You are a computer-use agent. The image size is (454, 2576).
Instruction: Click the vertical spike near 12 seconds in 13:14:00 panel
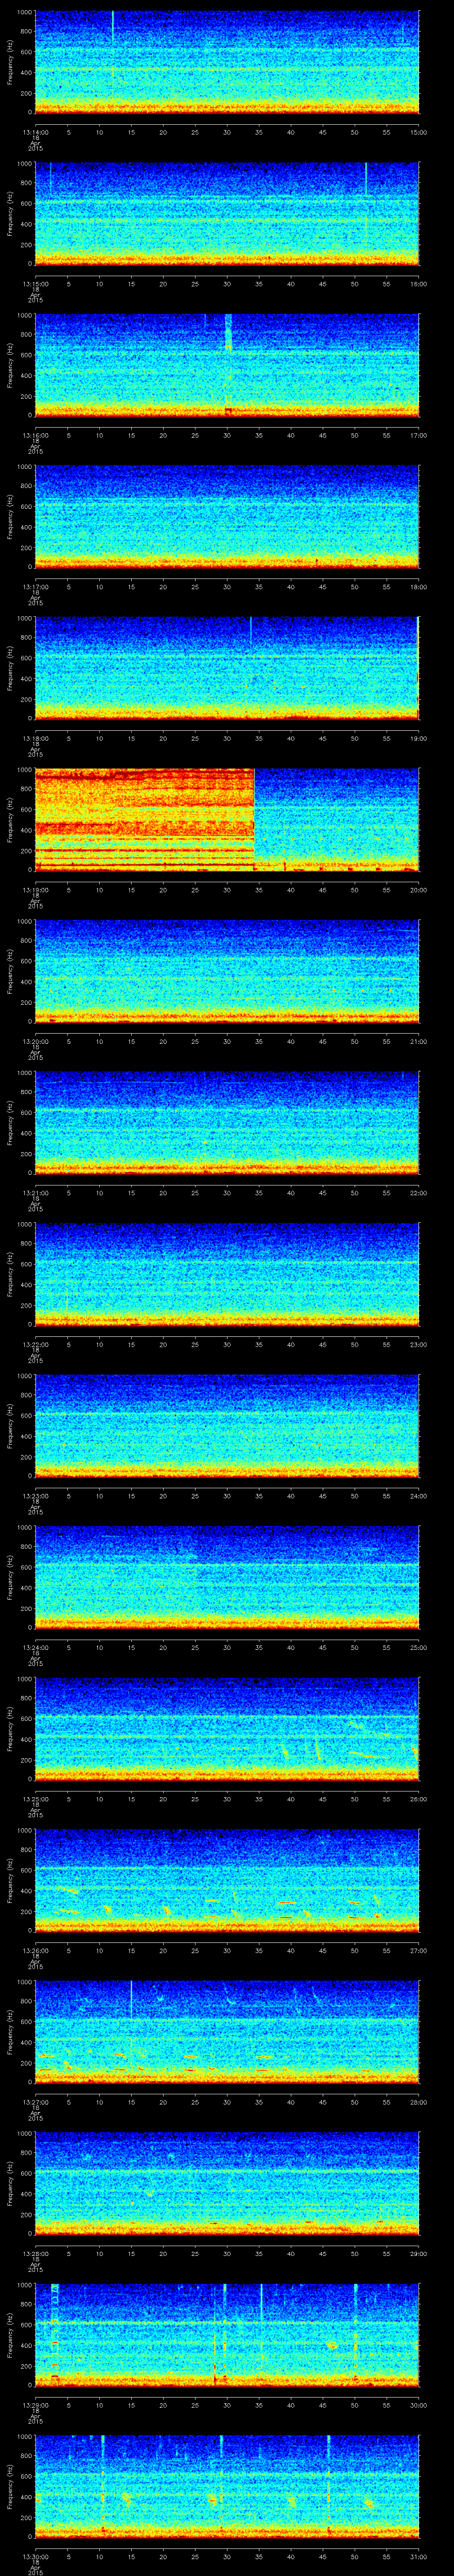tap(113, 28)
